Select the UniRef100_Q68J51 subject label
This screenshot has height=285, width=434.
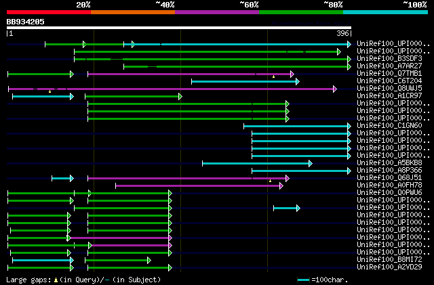click(389, 178)
